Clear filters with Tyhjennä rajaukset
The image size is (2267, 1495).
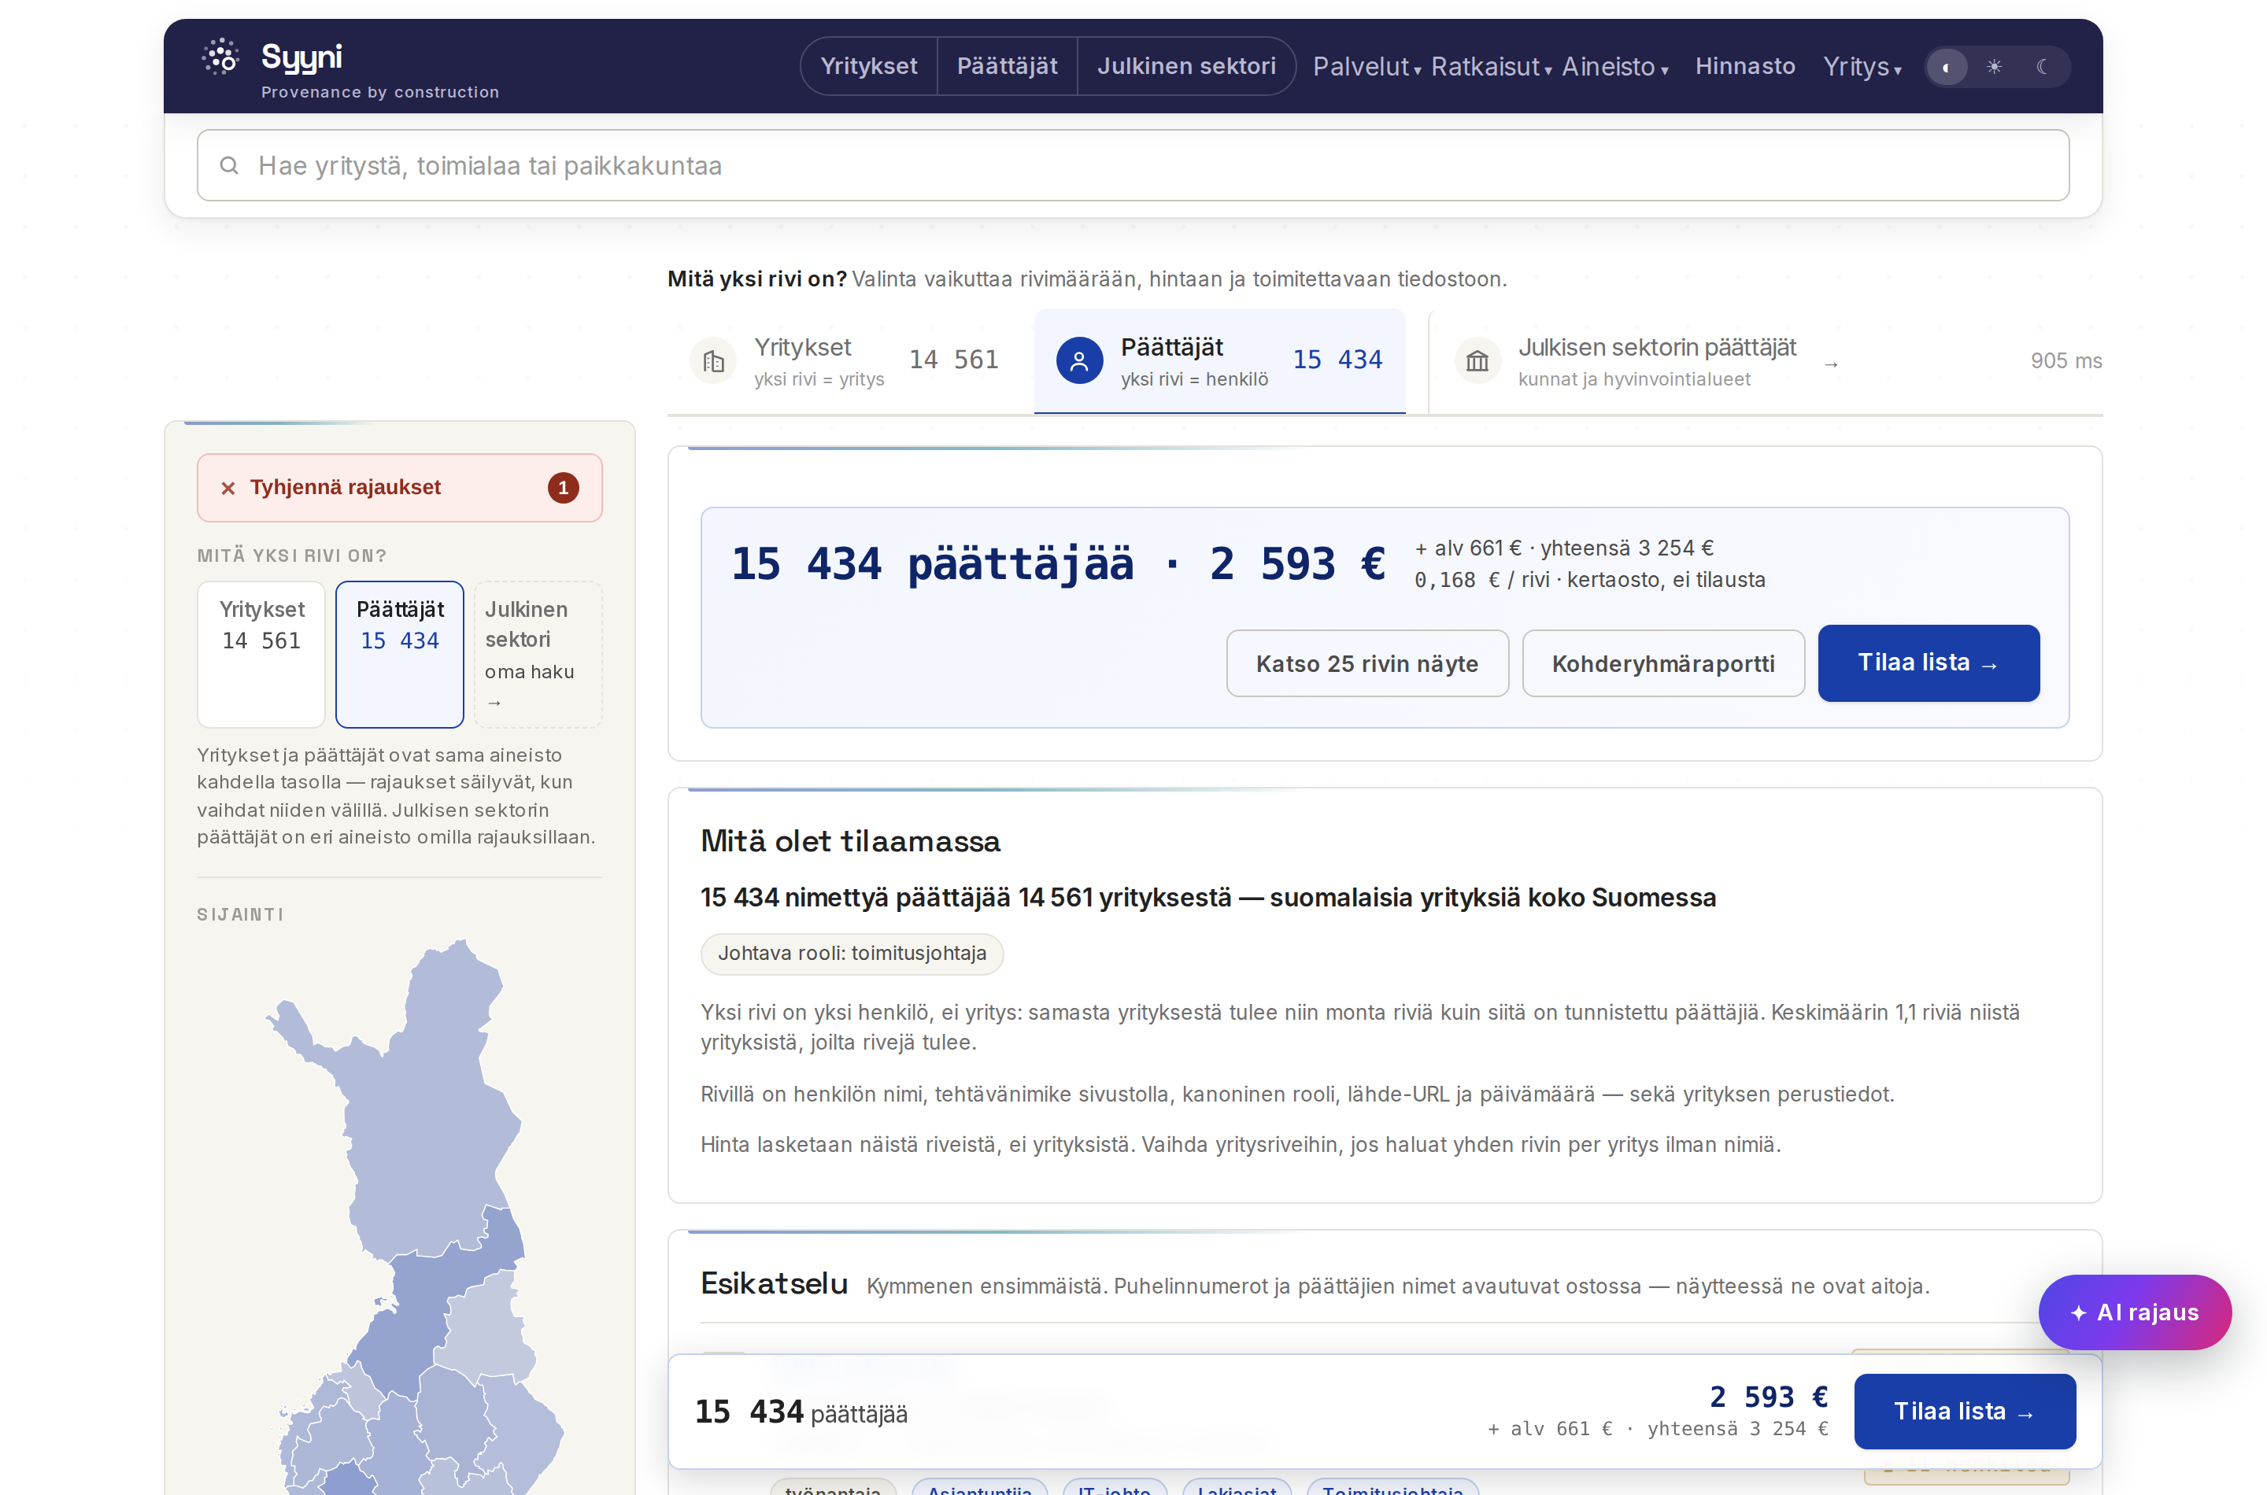(x=398, y=488)
